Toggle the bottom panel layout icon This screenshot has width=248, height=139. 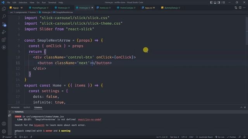[215, 2]
